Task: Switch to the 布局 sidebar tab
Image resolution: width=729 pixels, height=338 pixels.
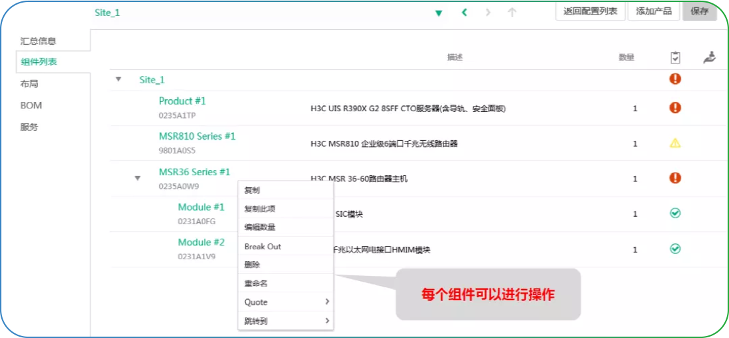Action: point(28,84)
